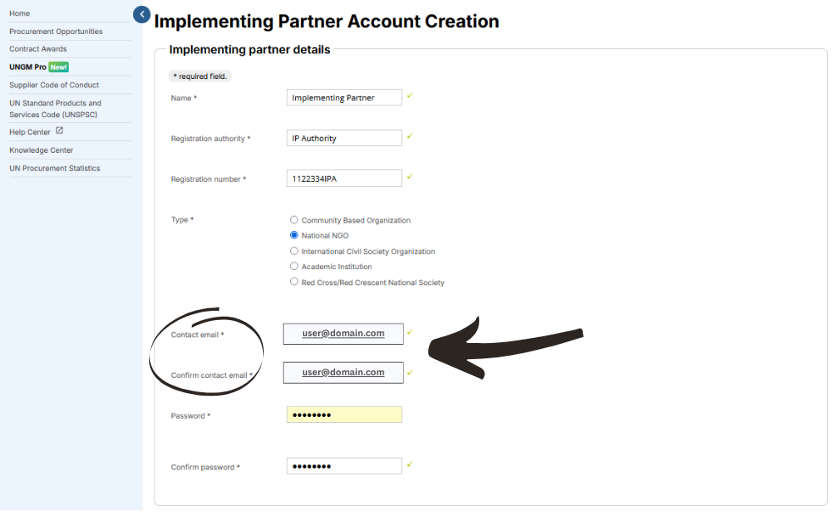Image resolution: width=833 pixels, height=512 pixels.
Task: Click the validation checkmark beside the Name field
Action: coord(410,96)
